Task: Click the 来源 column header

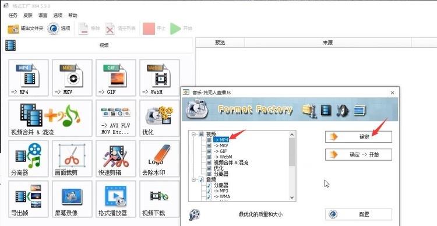Action: (327, 43)
